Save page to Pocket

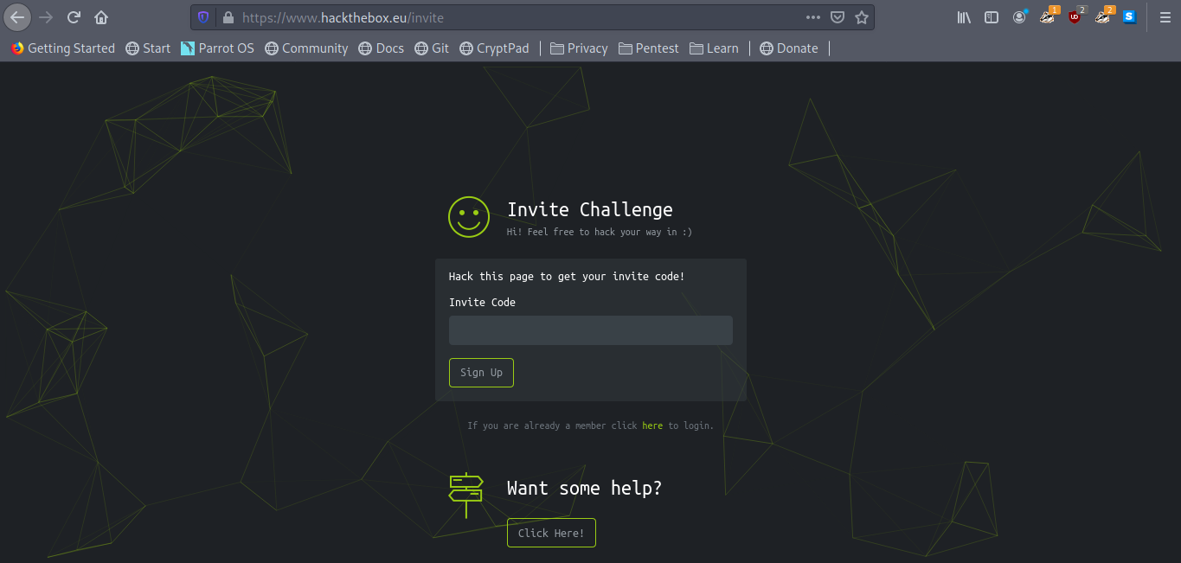838,17
